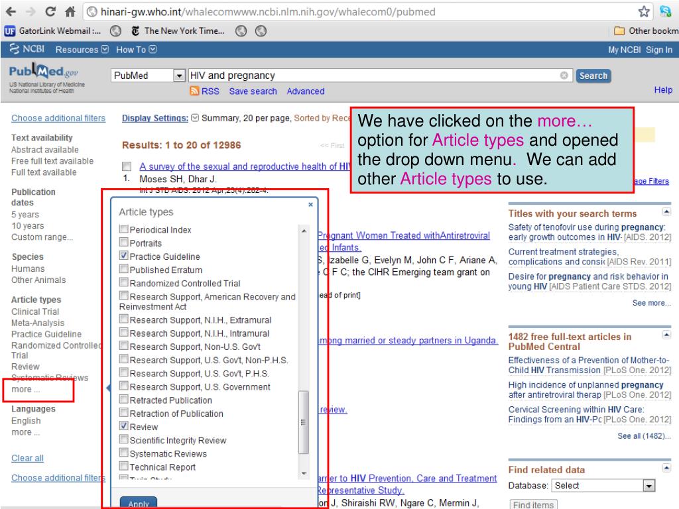Click Find items button
This screenshot has width=679, height=509.
(534, 504)
